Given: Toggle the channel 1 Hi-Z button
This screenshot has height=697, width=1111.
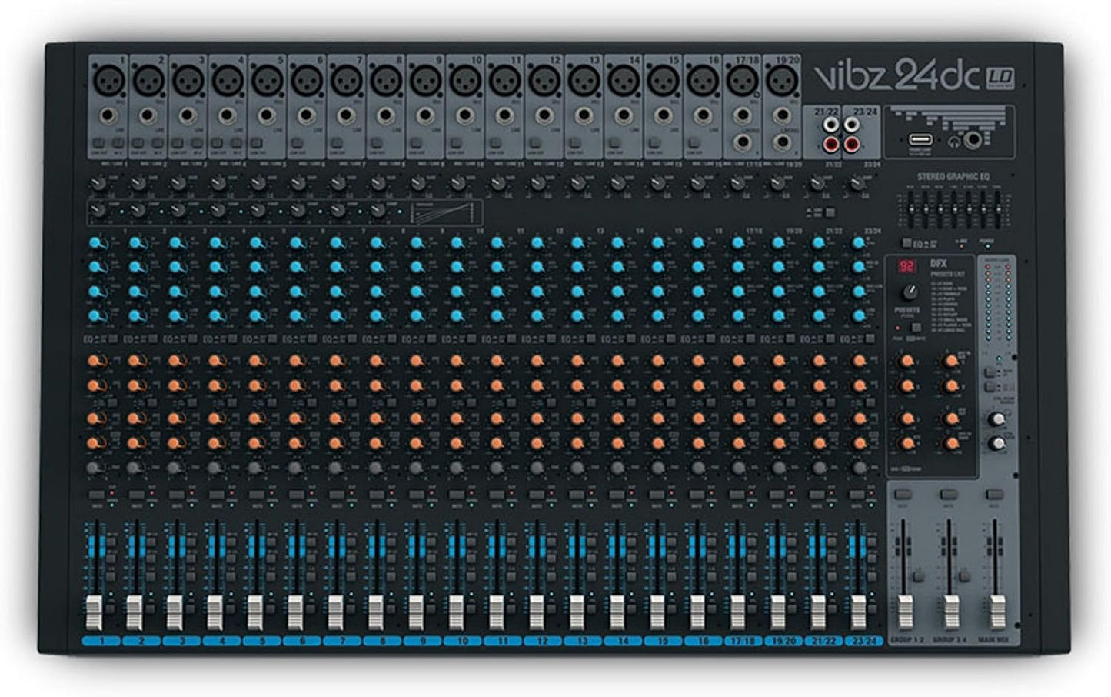Looking at the screenshot, I should pyautogui.click(x=118, y=144).
